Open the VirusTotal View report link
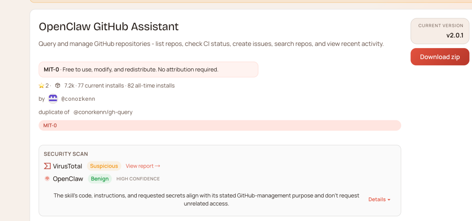Viewport: 472px width, 221px height. click(x=143, y=166)
